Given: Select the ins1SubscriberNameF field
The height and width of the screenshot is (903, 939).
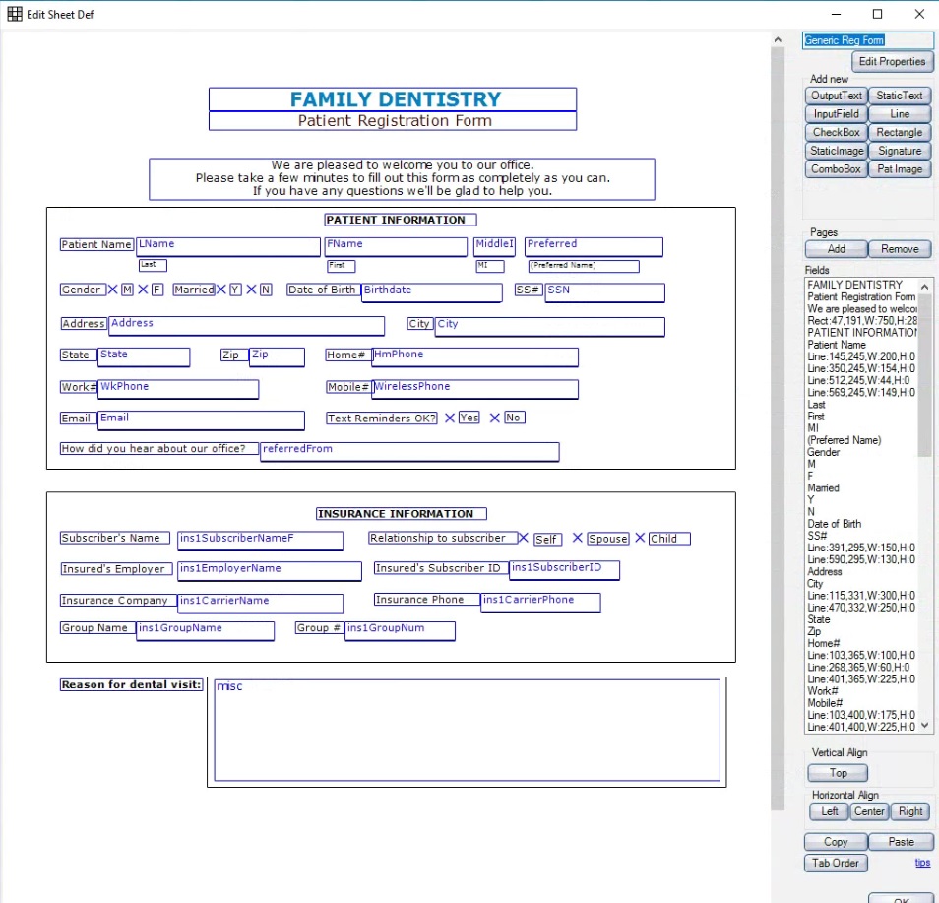Looking at the screenshot, I should (261, 541).
